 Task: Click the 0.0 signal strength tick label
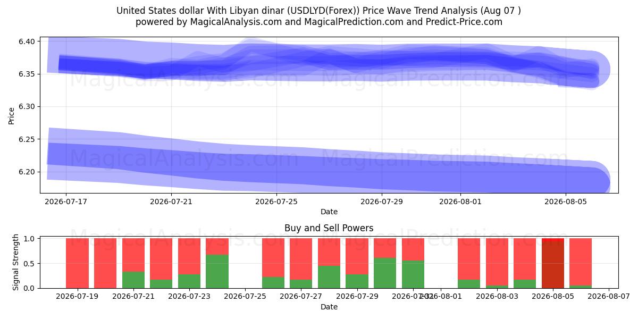click(x=30, y=288)
